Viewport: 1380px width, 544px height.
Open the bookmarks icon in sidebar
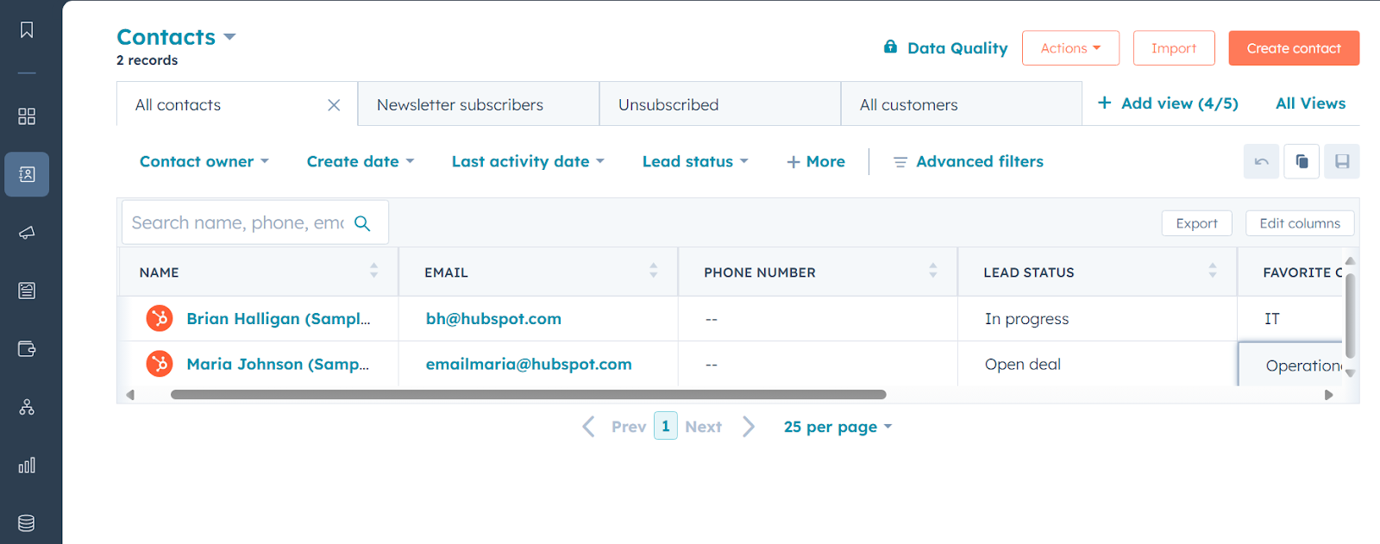[x=27, y=30]
